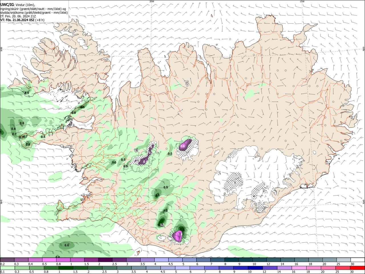Viewport: 365px width, 274px height.
Task: Click the light pink rain swatch starting at 16
Action: point(299,268)
